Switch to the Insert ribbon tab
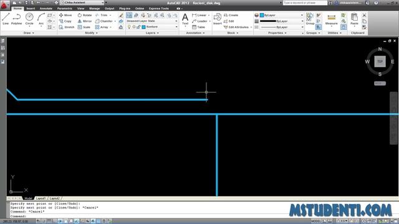The height and width of the screenshot is (224, 399). tap(31, 8)
